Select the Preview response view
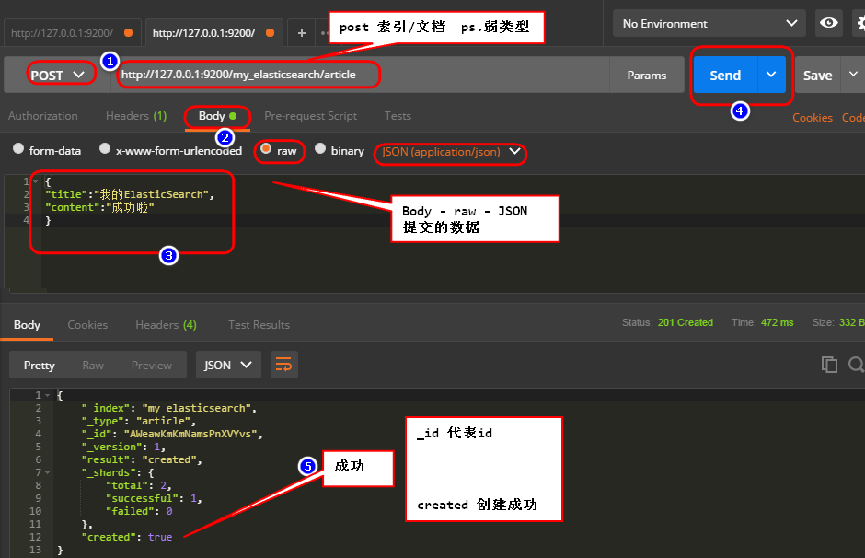This screenshot has width=865, height=558. tap(152, 365)
